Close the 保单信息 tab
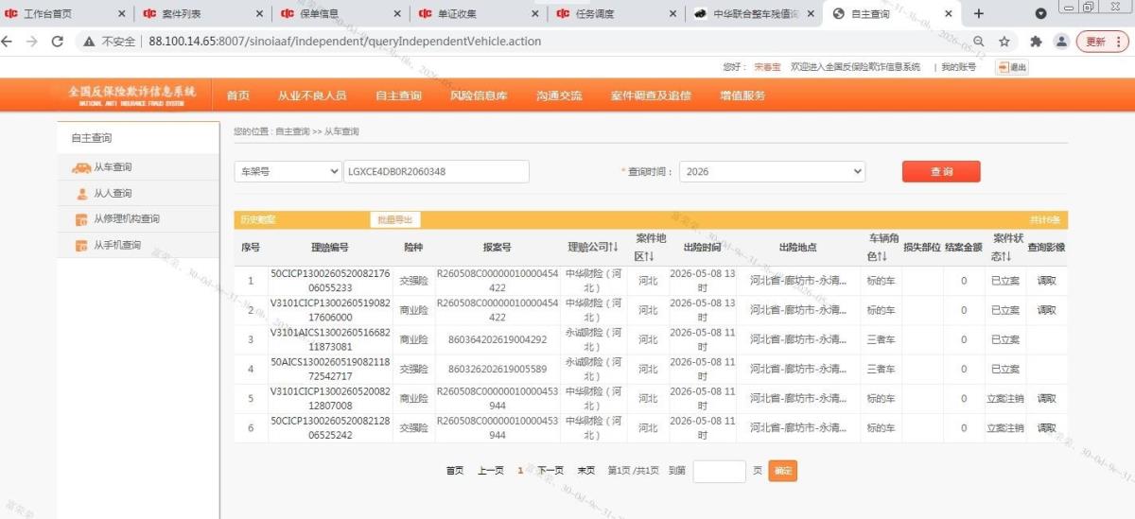 (397, 13)
